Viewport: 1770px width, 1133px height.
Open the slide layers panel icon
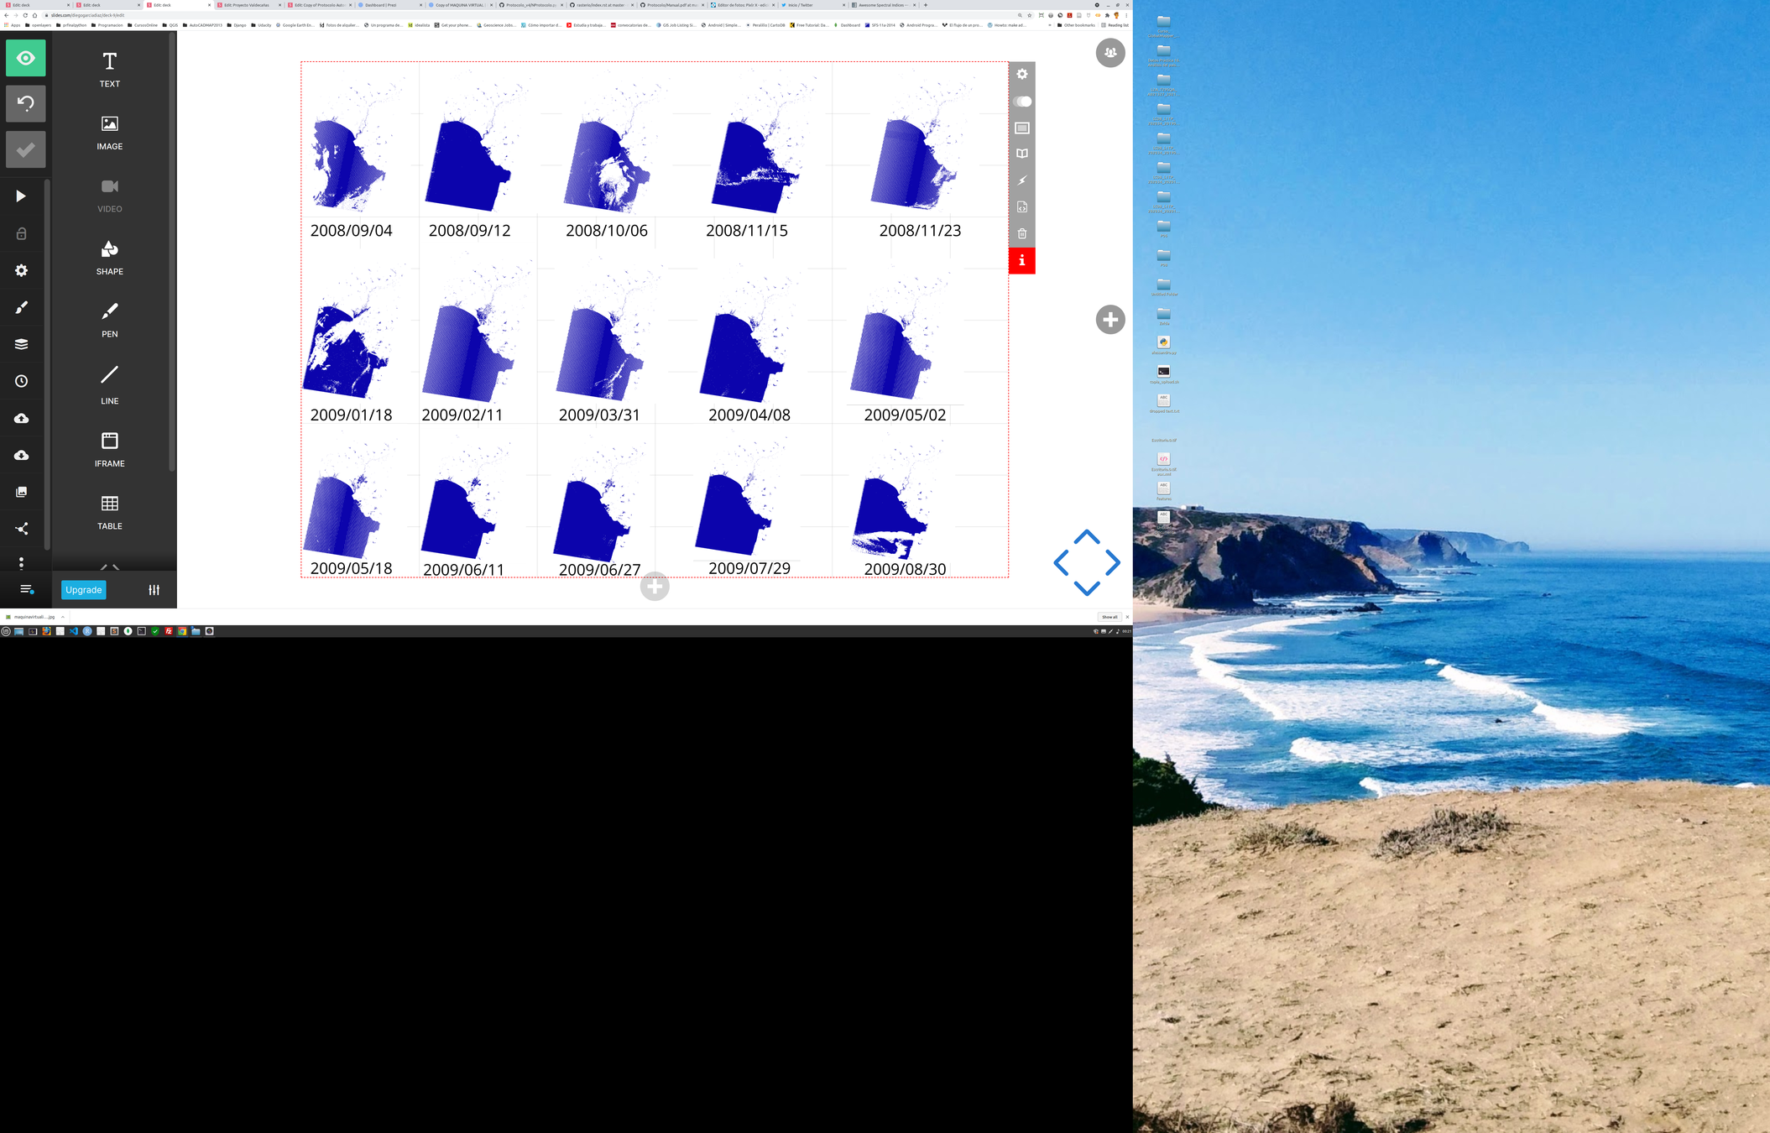click(22, 344)
